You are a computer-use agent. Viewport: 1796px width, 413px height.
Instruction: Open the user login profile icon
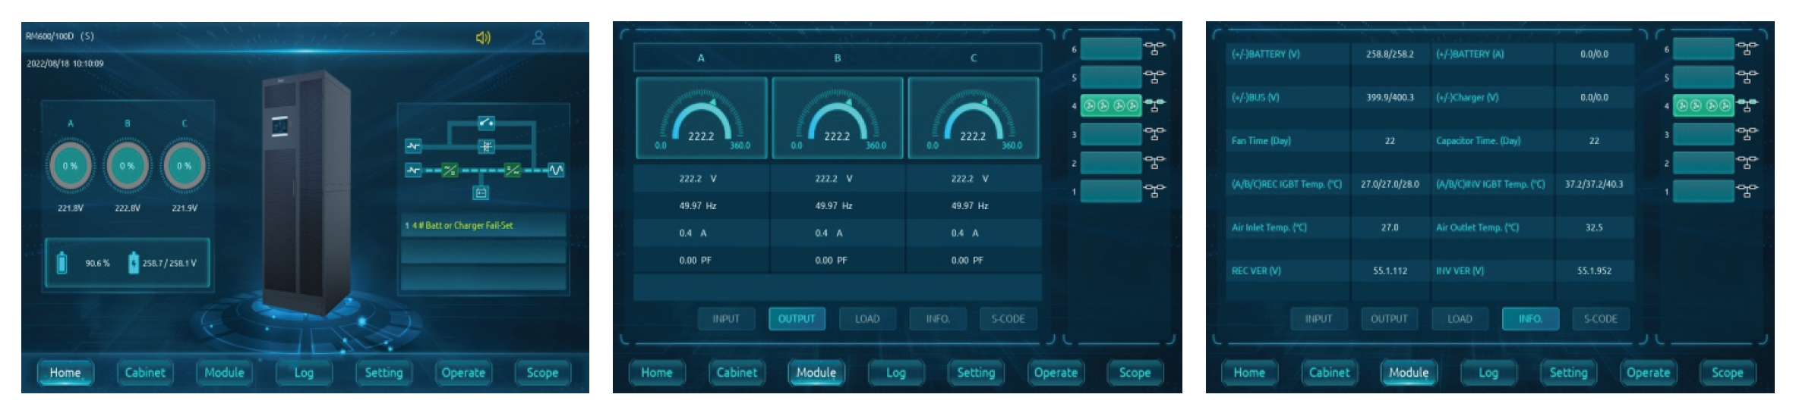[538, 37]
